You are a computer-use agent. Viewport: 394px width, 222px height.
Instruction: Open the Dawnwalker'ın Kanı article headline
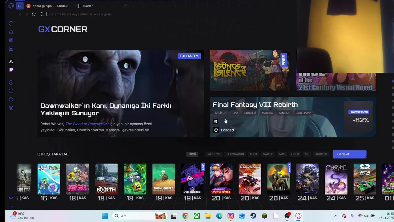(x=106, y=109)
